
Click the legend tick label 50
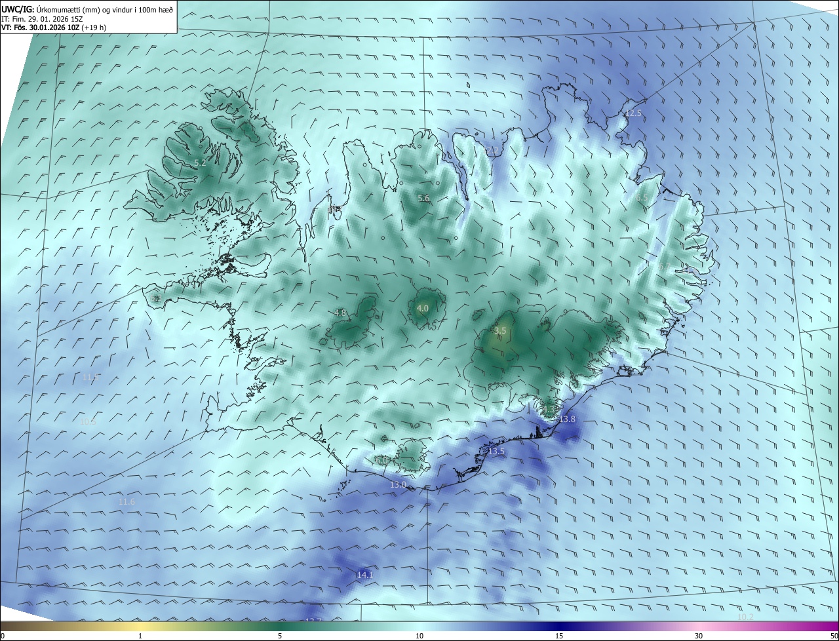click(834, 636)
